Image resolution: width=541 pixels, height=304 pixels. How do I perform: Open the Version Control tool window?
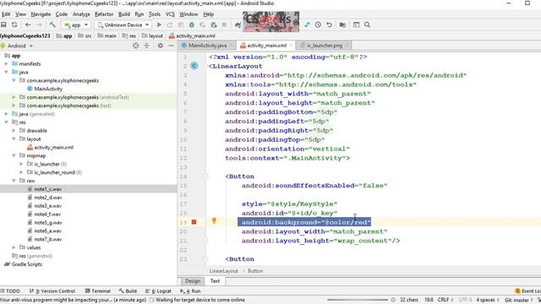(52, 291)
